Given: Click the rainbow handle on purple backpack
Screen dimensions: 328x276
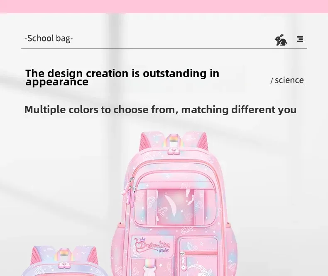Looking at the screenshot, I should click(64, 255).
